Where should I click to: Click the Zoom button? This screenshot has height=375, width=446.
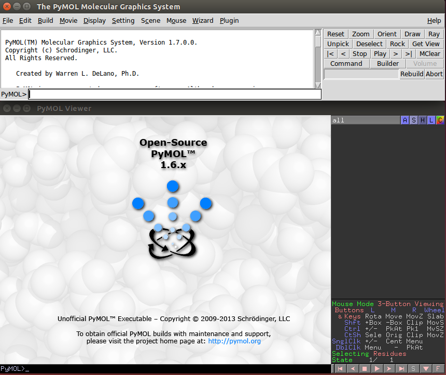[360, 34]
